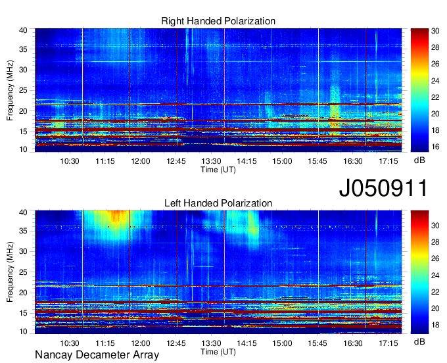Viewport: 447px width, 363px height.
Task: Click the 30 MHz tick on Left Handed plot
Action: point(24,251)
